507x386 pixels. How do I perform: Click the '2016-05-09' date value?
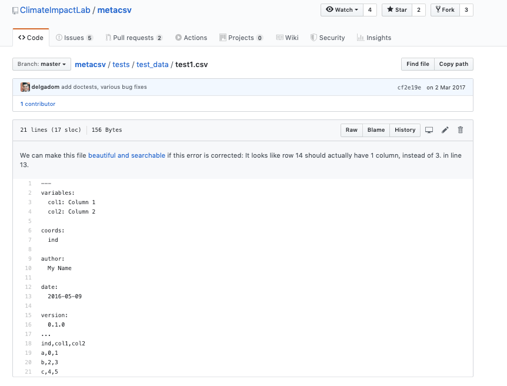[65, 297]
